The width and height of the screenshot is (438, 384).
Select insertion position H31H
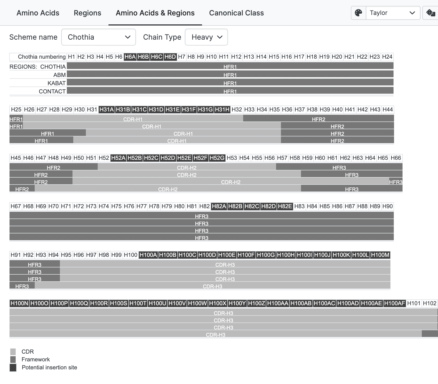(x=222, y=109)
